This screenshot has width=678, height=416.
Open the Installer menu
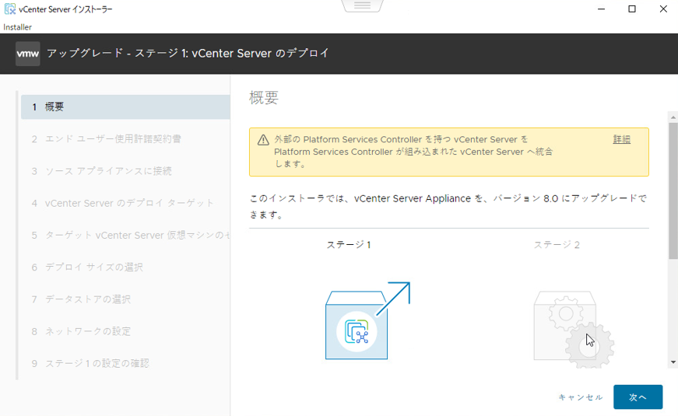coord(17,26)
